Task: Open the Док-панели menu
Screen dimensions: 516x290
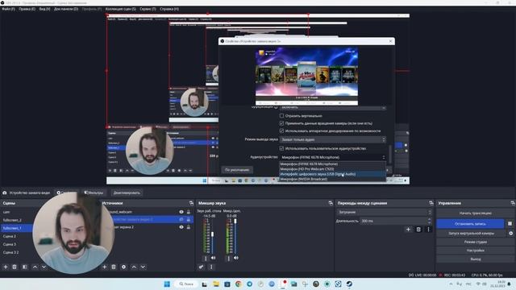Action: (66, 9)
